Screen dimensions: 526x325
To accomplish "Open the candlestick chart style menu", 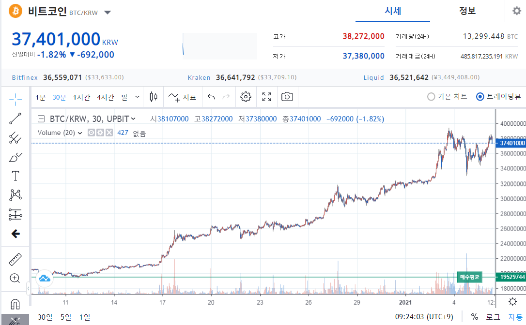I will 154,97.
